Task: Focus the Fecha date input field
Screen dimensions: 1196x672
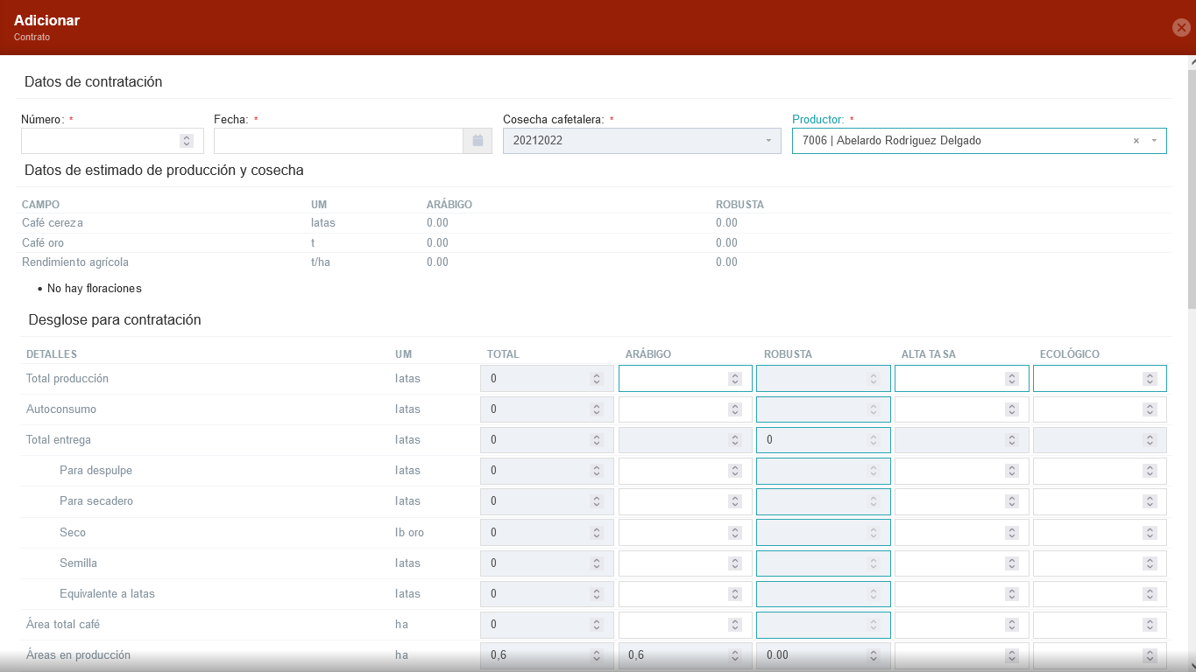Action: point(338,141)
